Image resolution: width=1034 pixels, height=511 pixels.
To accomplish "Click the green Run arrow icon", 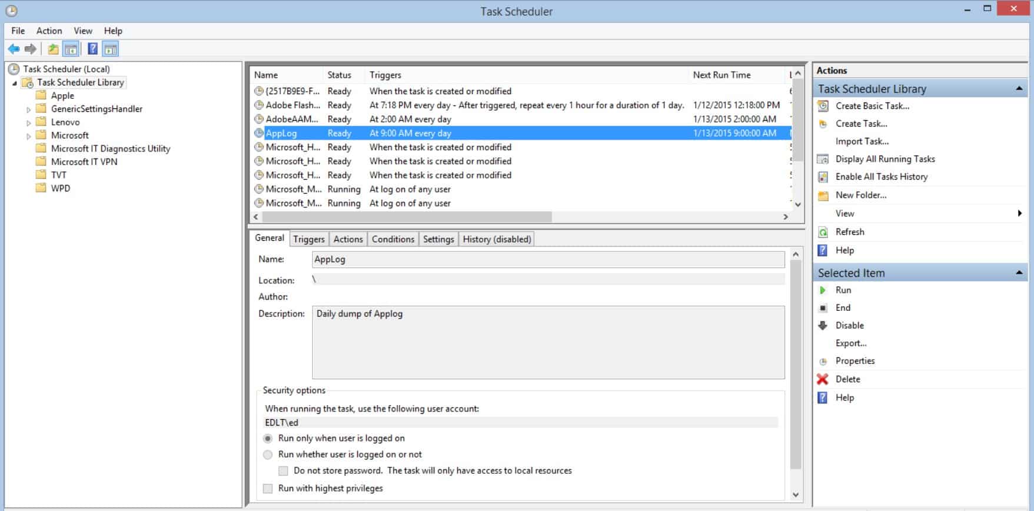I will (x=823, y=290).
